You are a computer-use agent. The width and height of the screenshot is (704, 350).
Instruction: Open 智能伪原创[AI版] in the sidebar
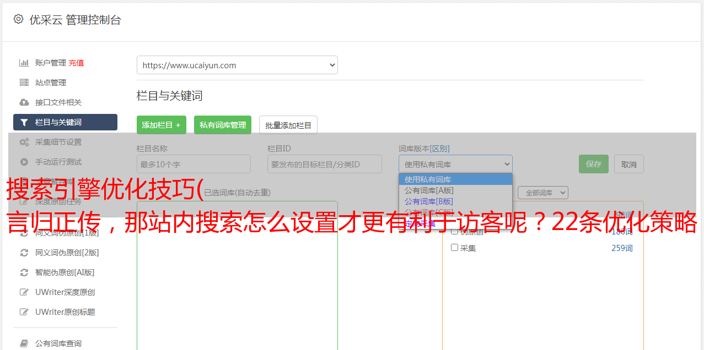pos(65,272)
